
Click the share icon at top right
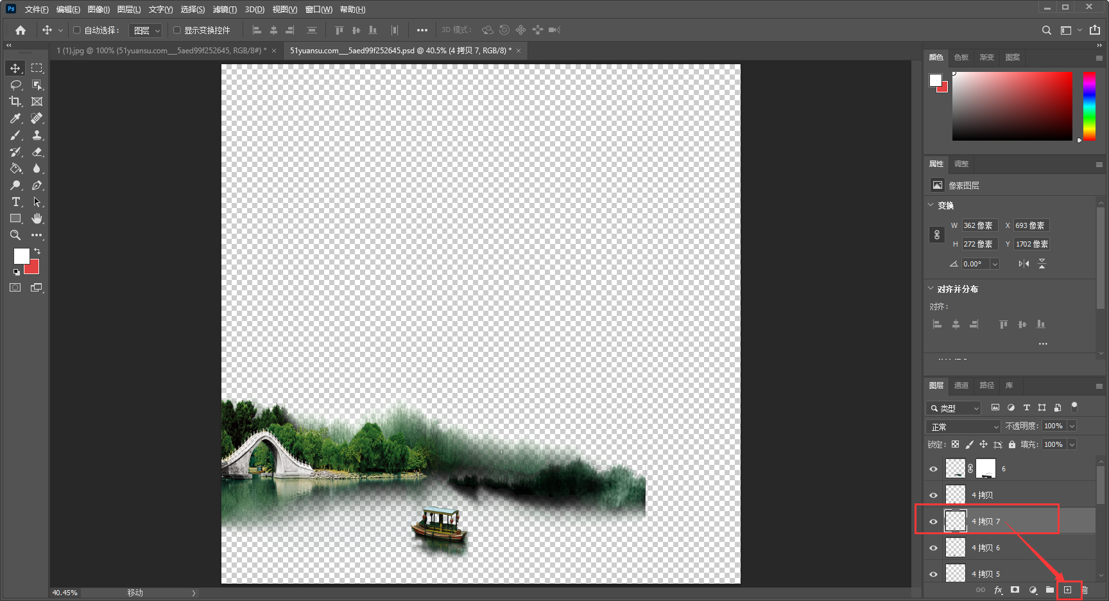tap(1095, 30)
